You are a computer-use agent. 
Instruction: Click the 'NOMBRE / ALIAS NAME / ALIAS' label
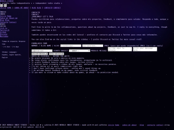click(45, 46)
